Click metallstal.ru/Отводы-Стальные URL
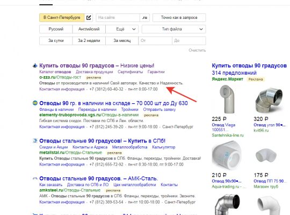290x215 pixels. coord(71,153)
